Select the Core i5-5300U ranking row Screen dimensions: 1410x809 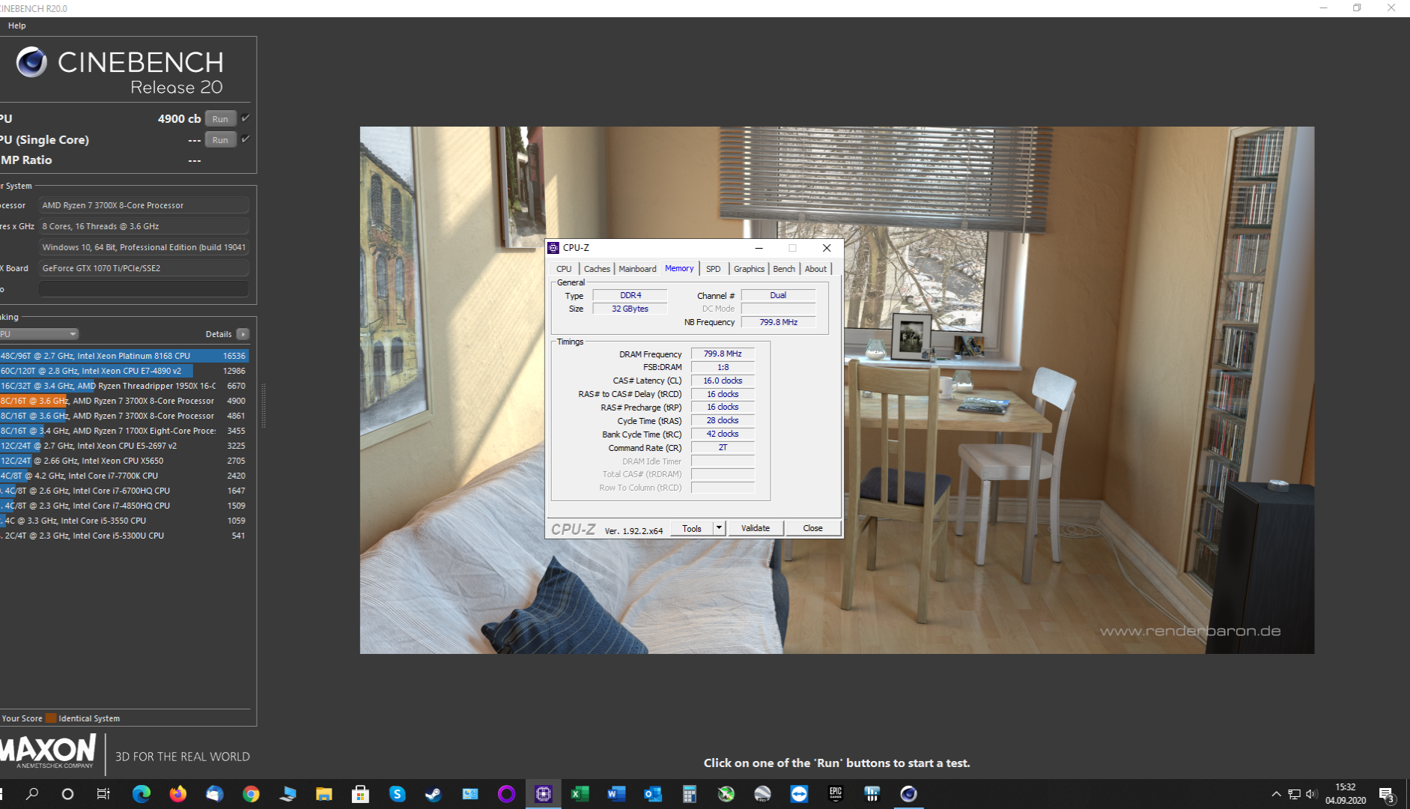(124, 536)
